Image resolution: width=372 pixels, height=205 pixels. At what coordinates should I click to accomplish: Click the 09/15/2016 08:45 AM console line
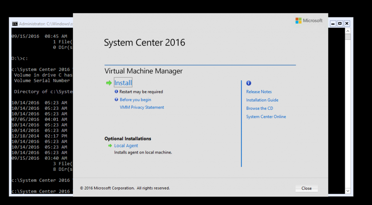(x=39, y=36)
